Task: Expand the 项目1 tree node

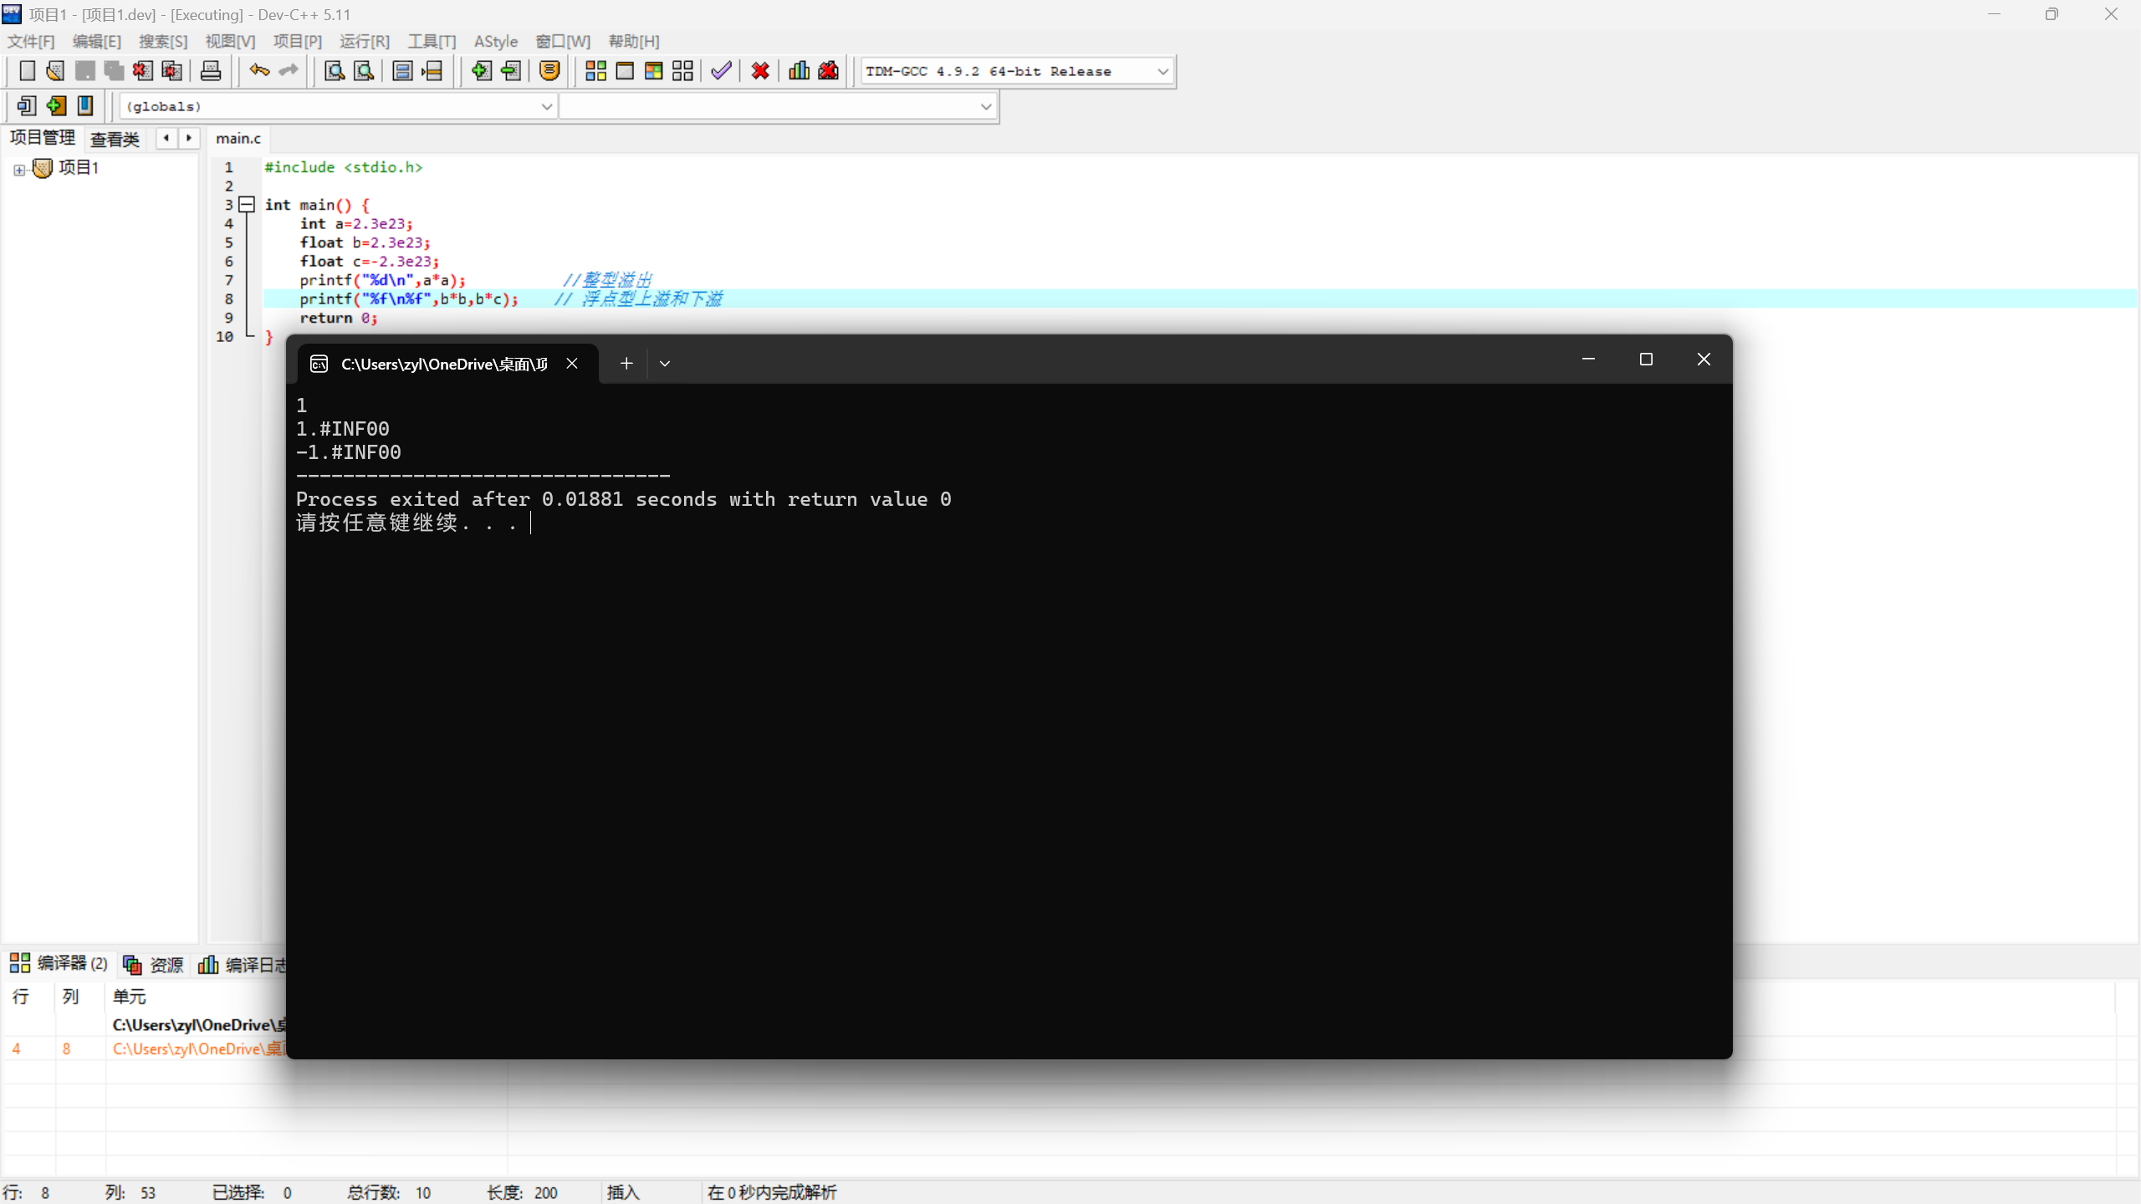Action: tap(19, 170)
